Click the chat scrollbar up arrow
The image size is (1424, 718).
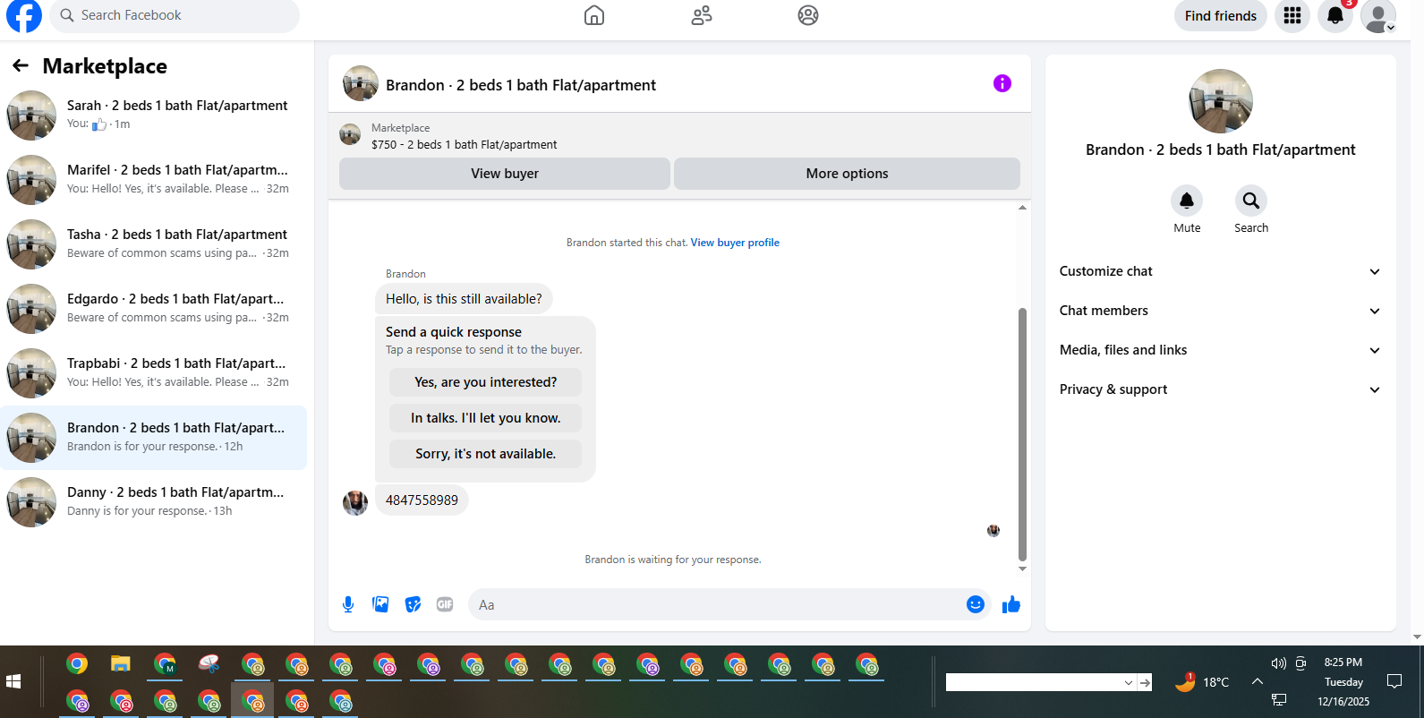[1022, 208]
